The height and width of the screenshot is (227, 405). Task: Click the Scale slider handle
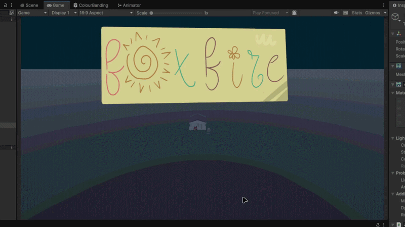tap(151, 13)
